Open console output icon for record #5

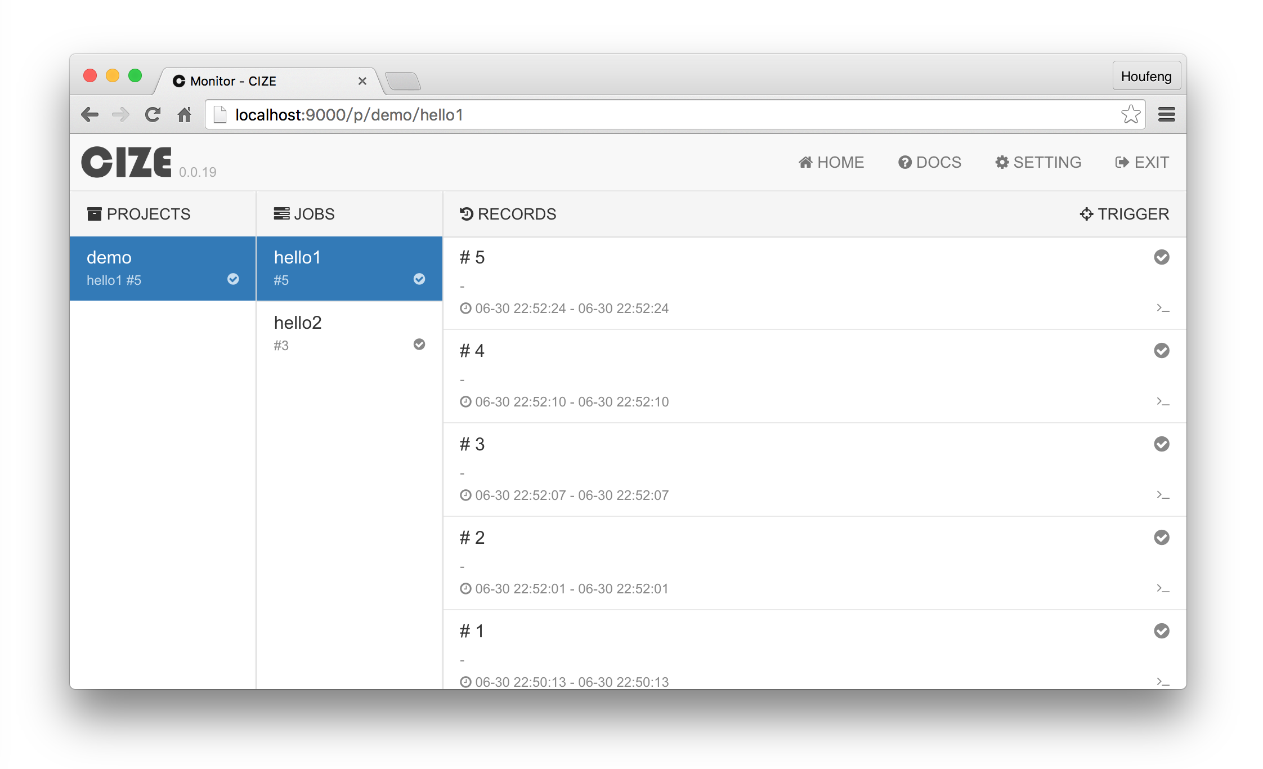pos(1162,308)
